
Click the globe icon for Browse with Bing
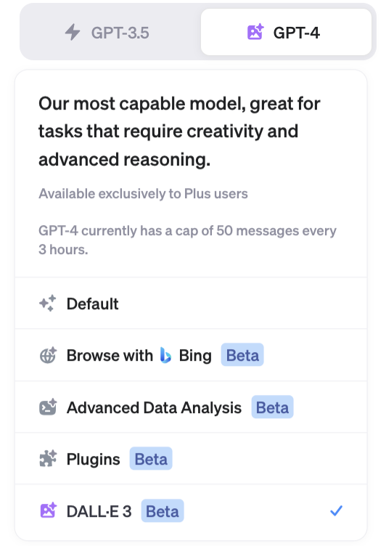click(48, 355)
